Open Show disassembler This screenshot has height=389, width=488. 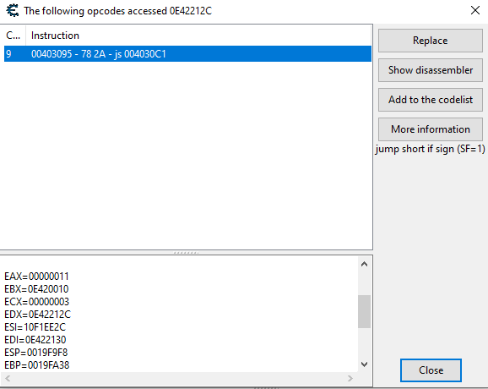point(430,70)
